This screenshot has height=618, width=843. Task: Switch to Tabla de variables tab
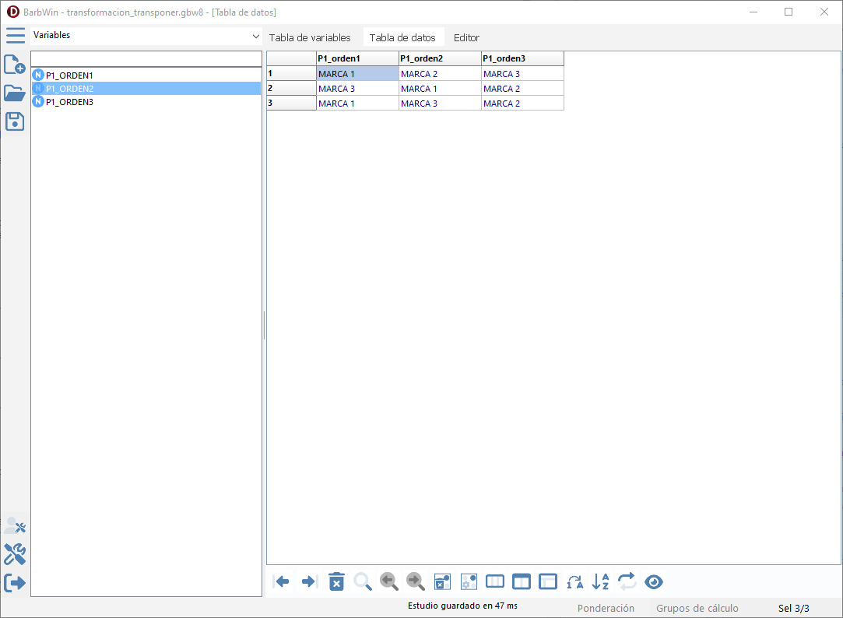click(x=310, y=37)
